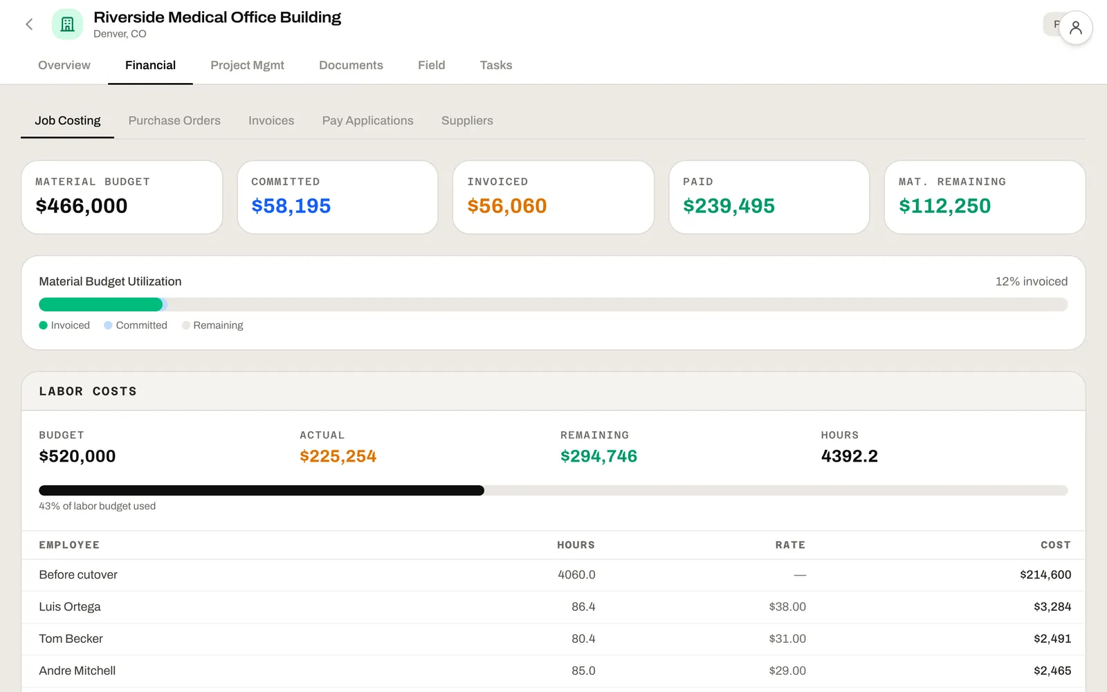1107x692 pixels.
Task: Open the Project Mgmt tab
Action: coord(247,65)
